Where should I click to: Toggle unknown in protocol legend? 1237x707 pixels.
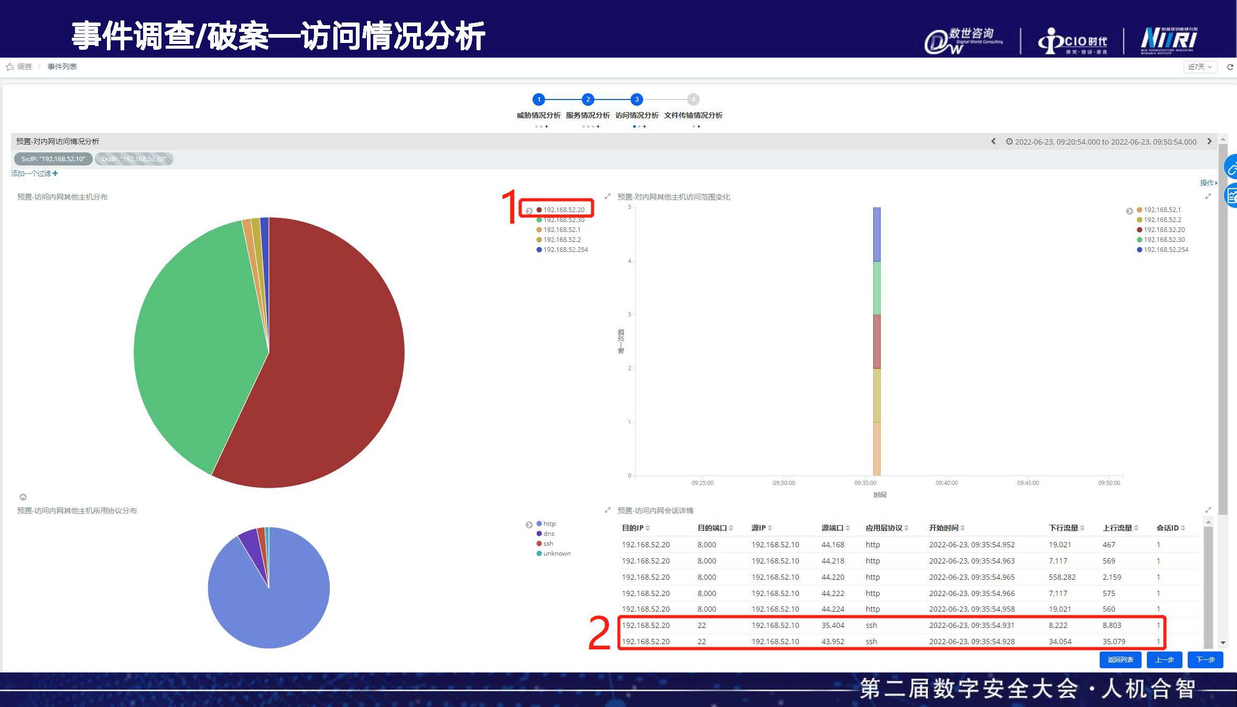pos(554,553)
